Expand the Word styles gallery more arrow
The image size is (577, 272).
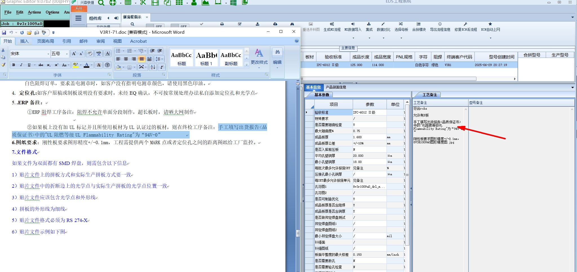tap(247, 65)
